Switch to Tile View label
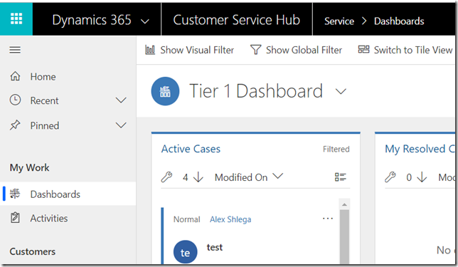458x267 pixels. click(413, 50)
